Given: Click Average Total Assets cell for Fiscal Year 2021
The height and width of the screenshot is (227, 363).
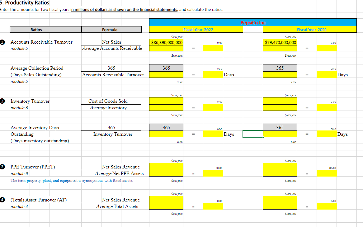Looking at the screenshot, I should [x=280, y=206].
